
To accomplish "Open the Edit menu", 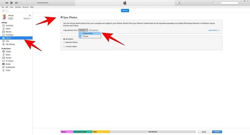I will 7,7.
